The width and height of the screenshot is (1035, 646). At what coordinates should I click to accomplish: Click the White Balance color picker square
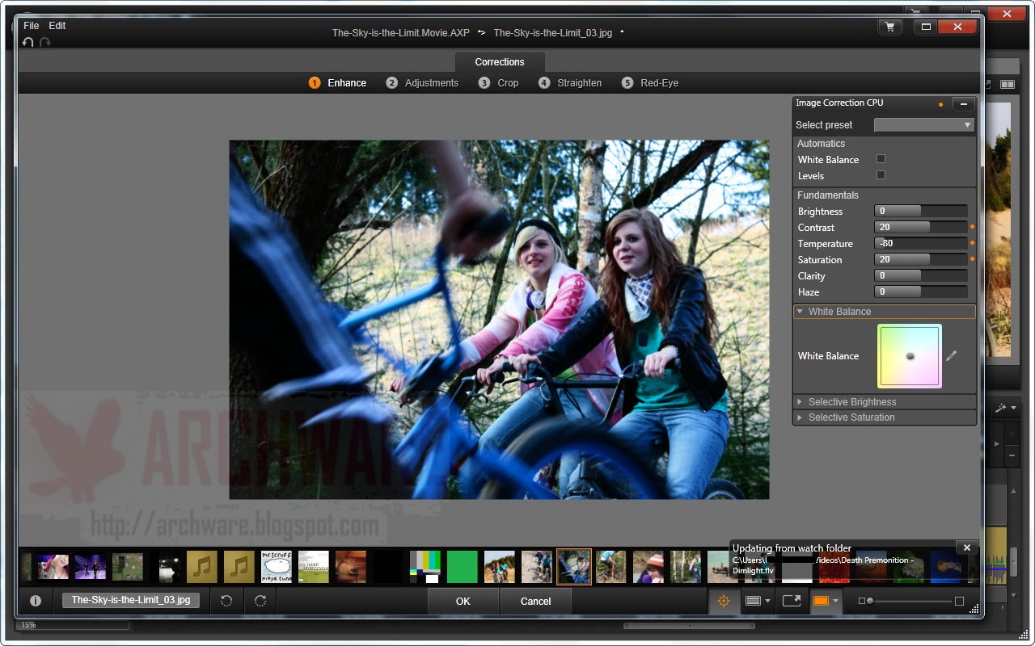coord(910,356)
